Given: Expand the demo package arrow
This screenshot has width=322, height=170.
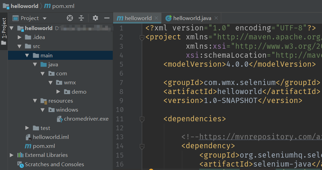Looking at the screenshot, I should (58, 92).
